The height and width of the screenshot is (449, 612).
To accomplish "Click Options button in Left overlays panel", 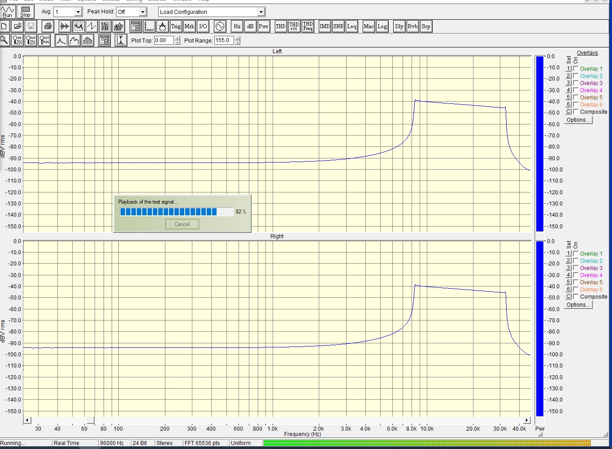I will (x=578, y=120).
